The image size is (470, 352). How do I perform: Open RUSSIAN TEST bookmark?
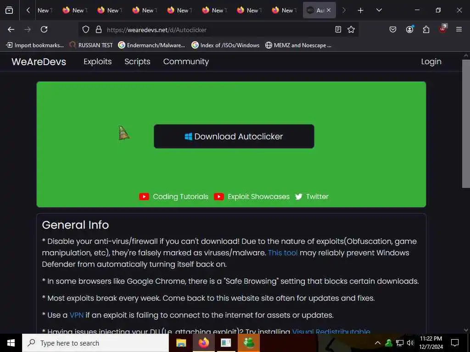(x=91, y=45)
